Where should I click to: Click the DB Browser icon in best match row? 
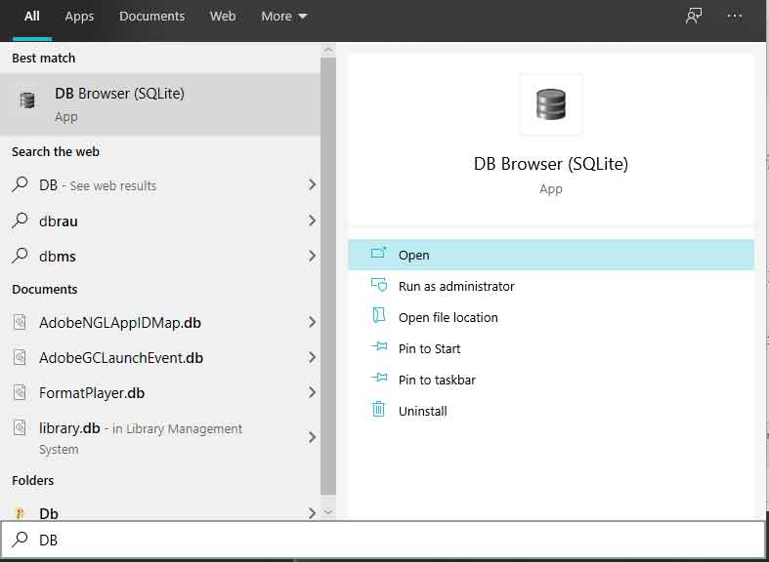27,100
